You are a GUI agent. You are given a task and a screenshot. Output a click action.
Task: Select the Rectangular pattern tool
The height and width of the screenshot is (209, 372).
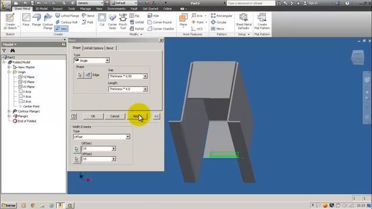click(221, 16)
